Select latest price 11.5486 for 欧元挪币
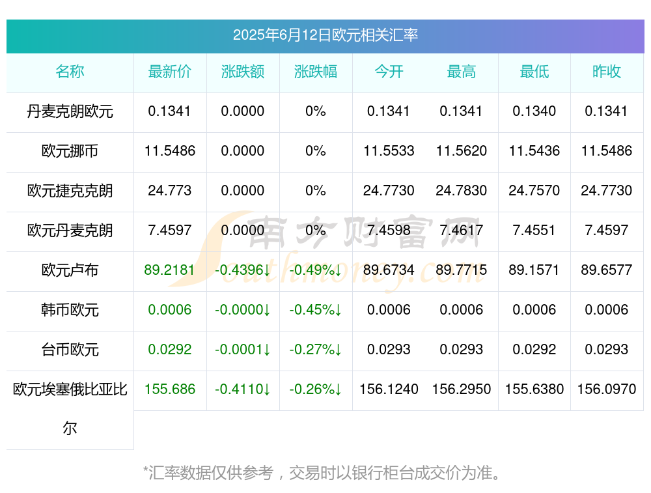The height and width of the screenshot is (493, 651). point(170,151)
